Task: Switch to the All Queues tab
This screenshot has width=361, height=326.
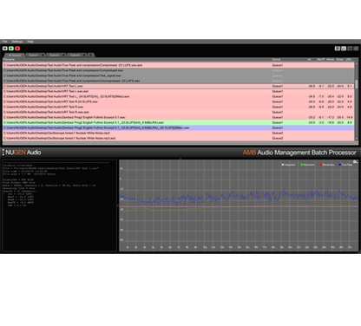Action: [x=15, y=55]
